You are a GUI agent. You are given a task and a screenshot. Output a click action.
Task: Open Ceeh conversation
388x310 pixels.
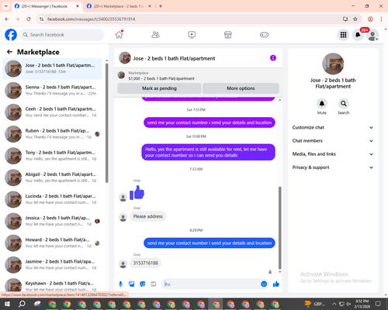point(52,112)
